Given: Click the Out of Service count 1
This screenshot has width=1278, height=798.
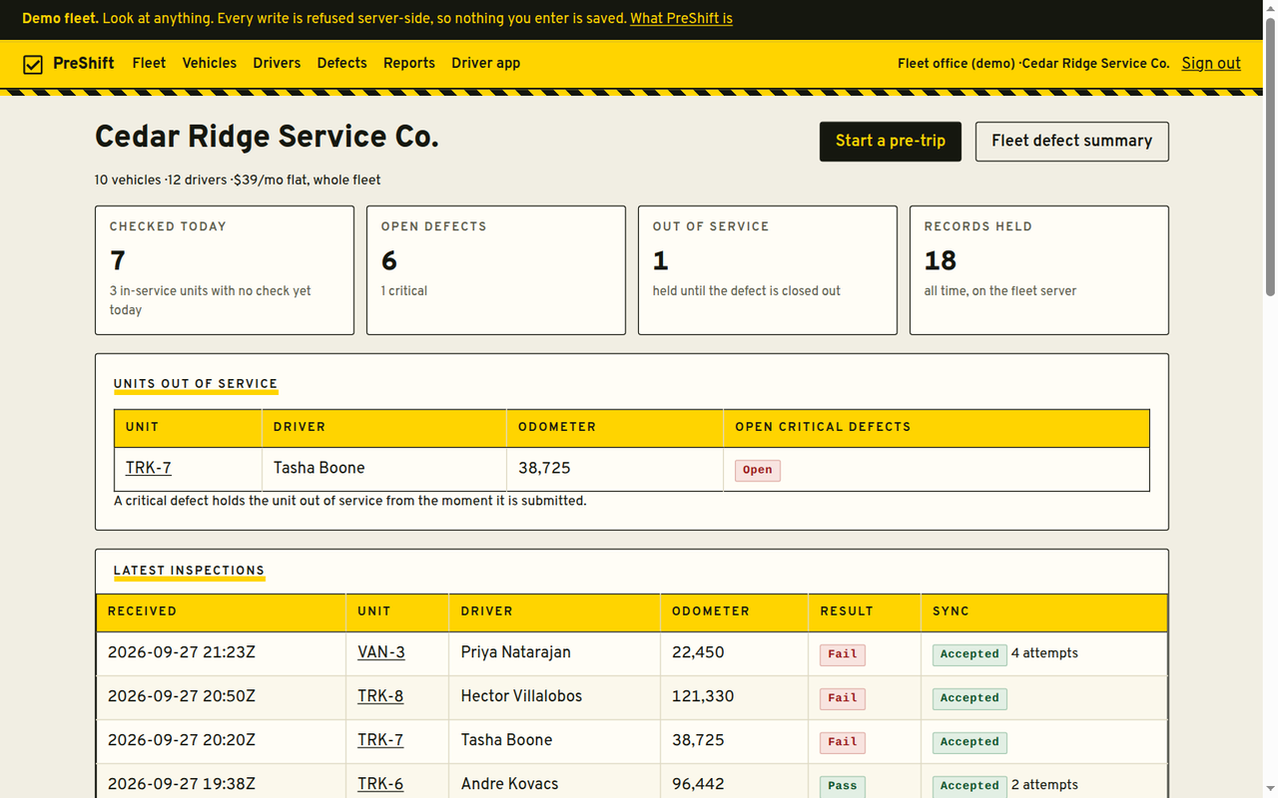Looking at the screenshot, I should click(x=660, y=261).
